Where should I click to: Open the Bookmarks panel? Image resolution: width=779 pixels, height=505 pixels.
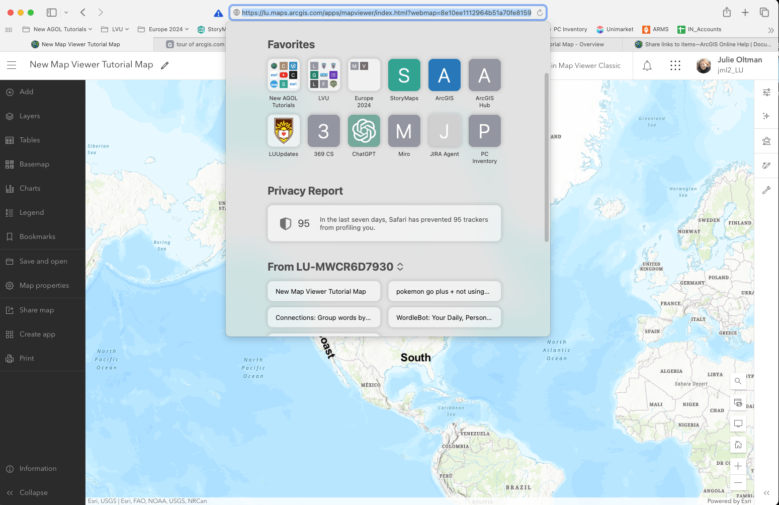(37, 237)
